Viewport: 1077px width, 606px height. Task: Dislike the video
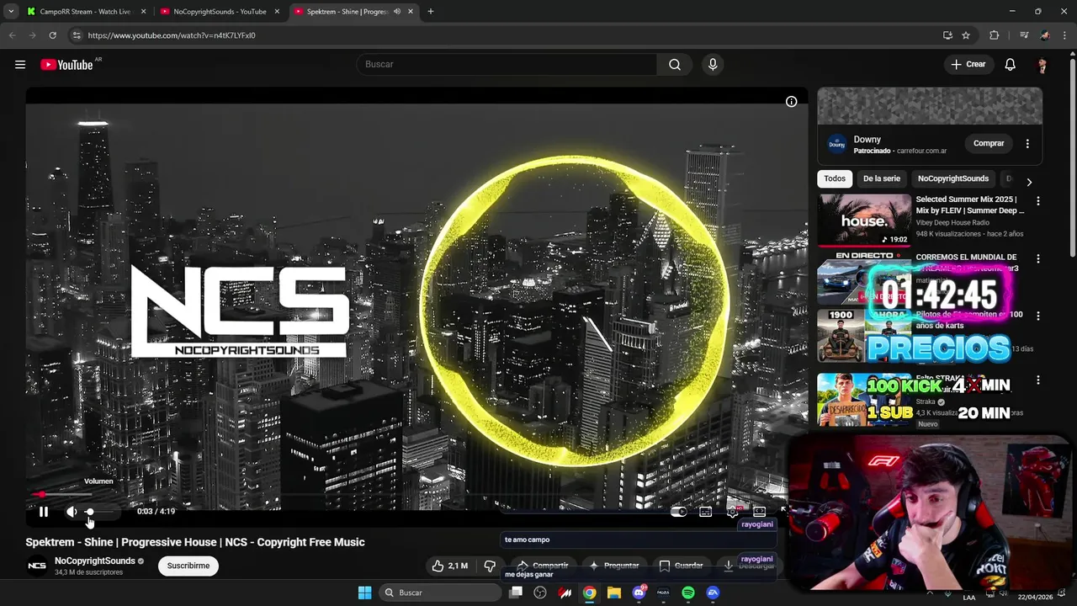click(x=490, y=566)
